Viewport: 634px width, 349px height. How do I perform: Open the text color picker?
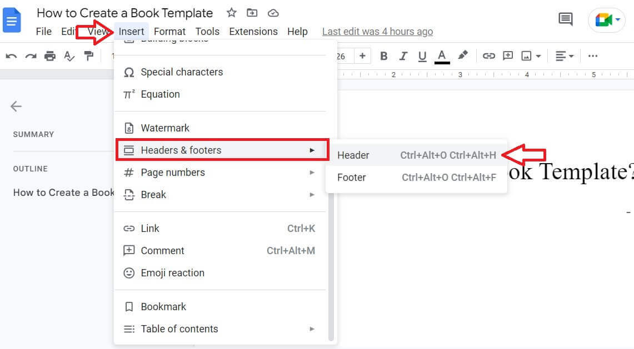click(442, 55)
